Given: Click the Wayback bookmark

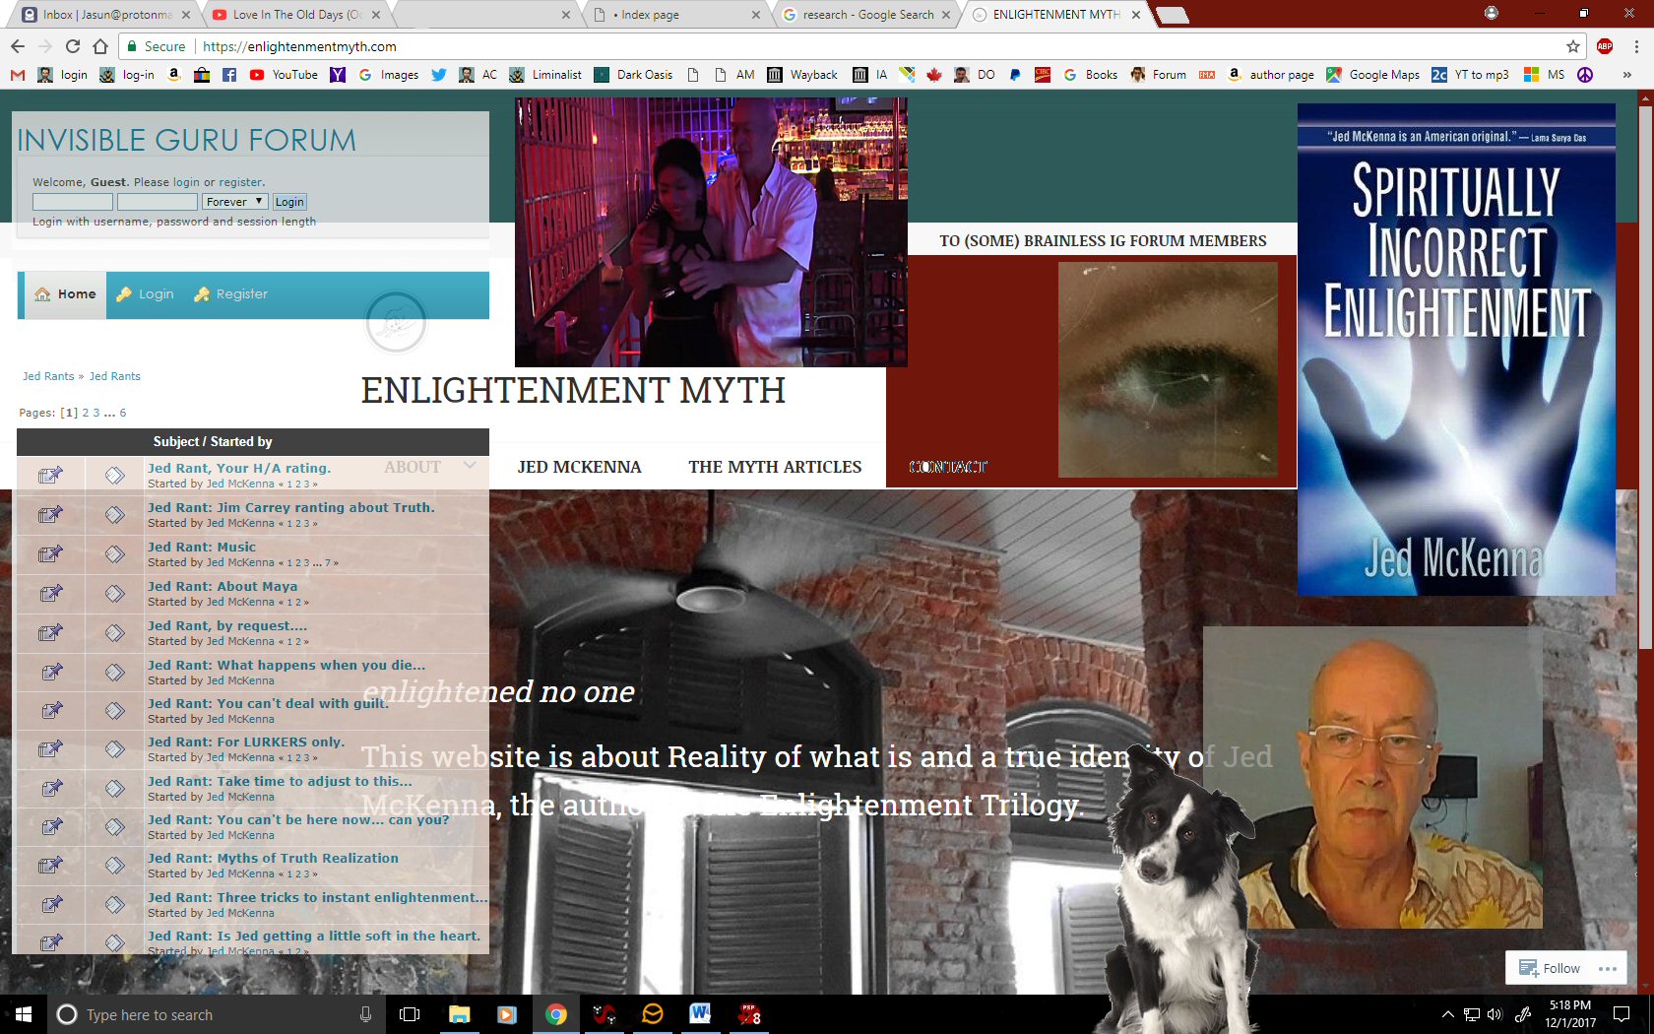Looking at the screenshot, I should click(x=802, y=75).
